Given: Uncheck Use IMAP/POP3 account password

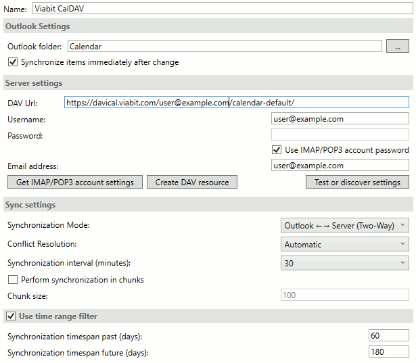Looking at the screenshot, I should point(277,150).
